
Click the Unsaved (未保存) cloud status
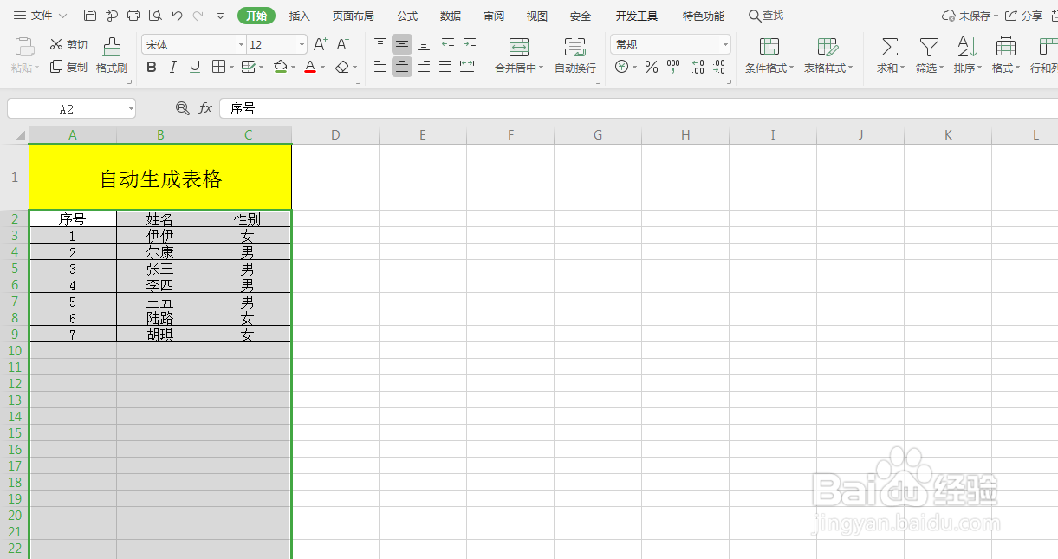[970, 16]
